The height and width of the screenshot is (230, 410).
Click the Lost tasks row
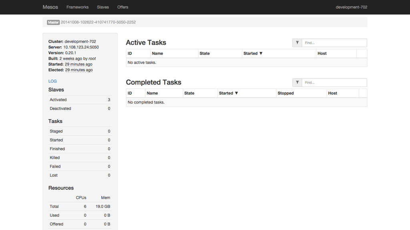(x=80, y=175)
